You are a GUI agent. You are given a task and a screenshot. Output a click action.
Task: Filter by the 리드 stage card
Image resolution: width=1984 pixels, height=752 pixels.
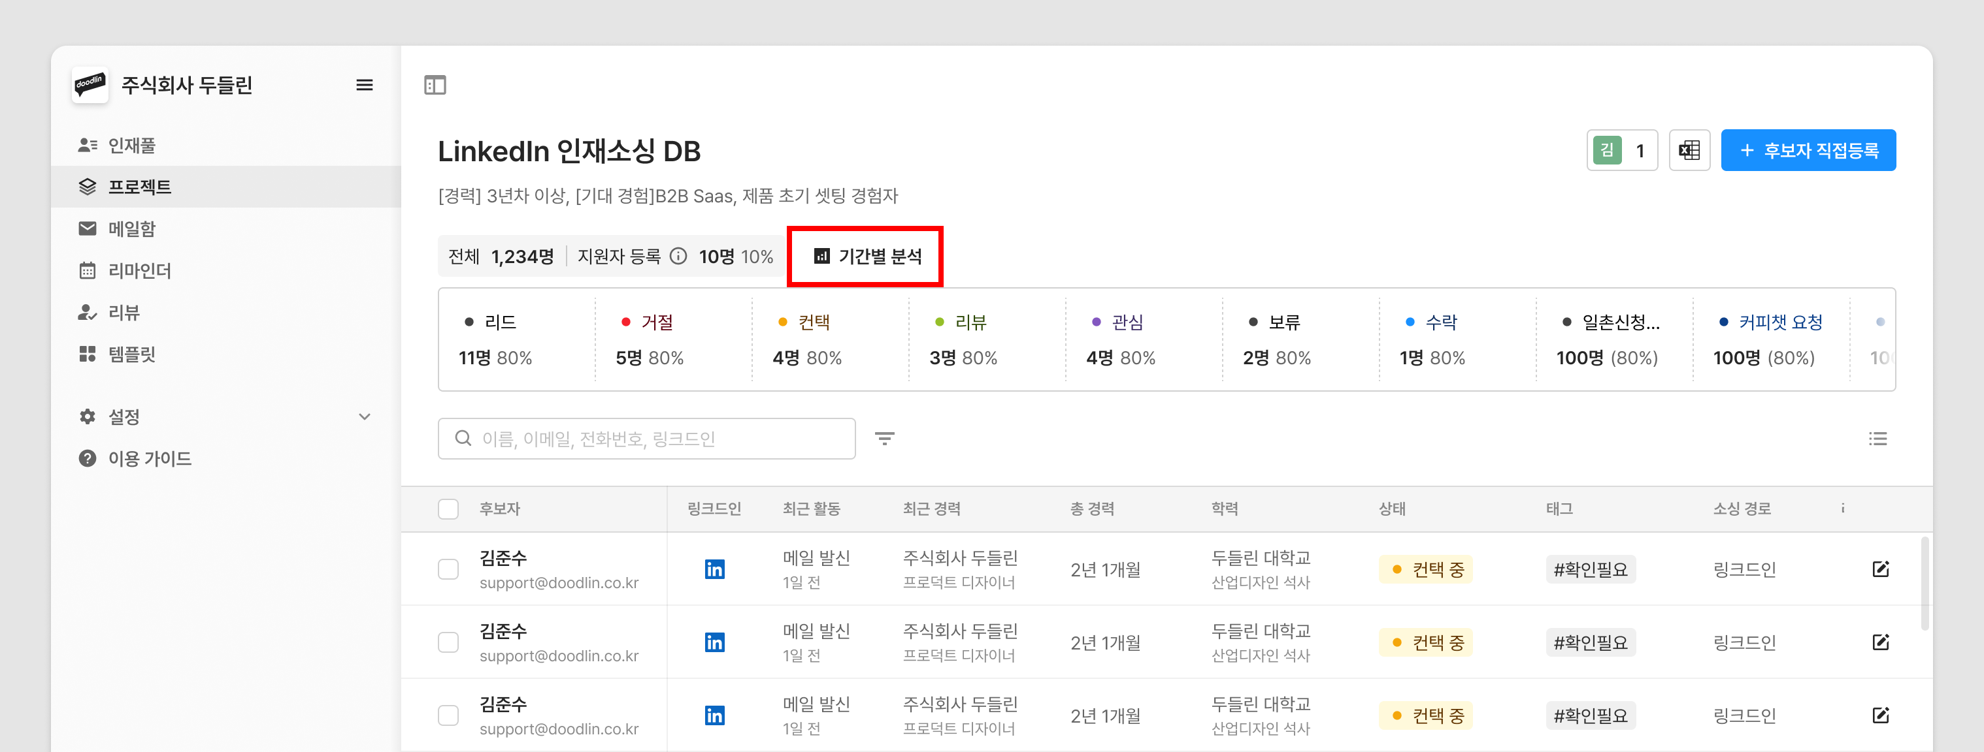pyautogui.click(x=518, y=339)
